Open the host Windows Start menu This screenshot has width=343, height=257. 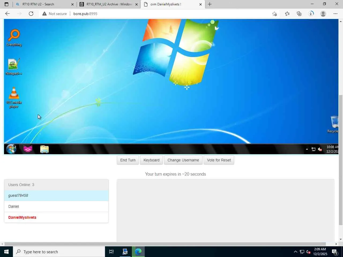[x=6, y=252]
